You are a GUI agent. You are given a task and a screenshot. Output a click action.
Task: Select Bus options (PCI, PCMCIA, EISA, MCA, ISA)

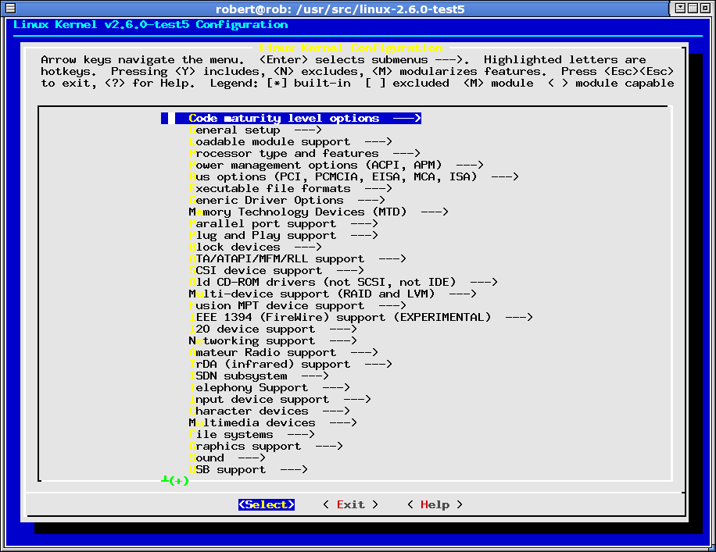pos(354,177)
